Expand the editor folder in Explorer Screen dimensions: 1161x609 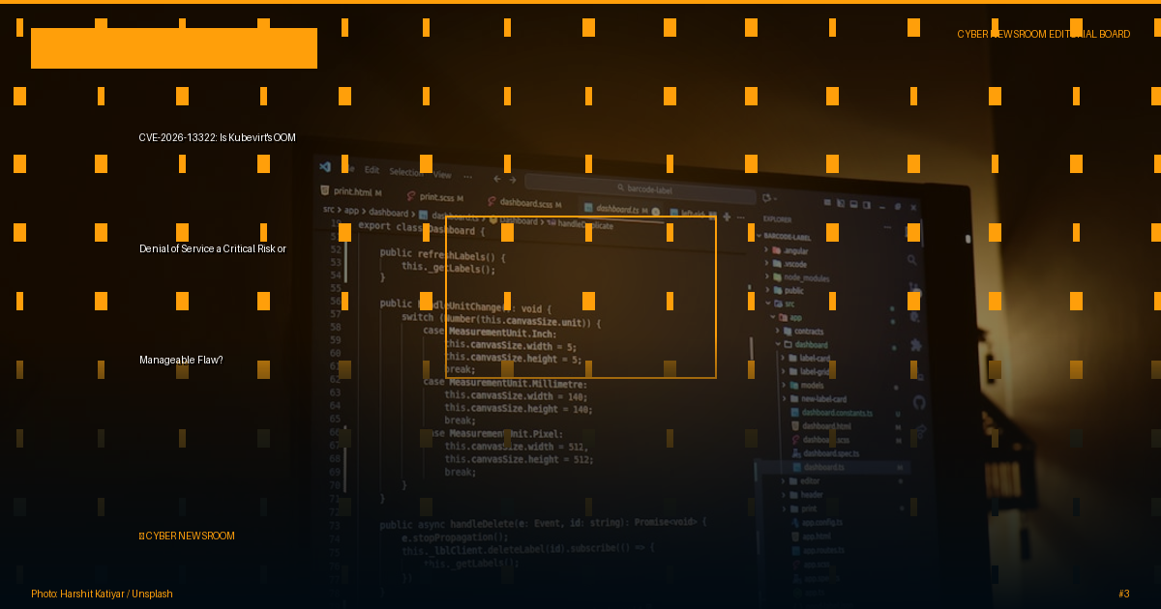[801, 481]
